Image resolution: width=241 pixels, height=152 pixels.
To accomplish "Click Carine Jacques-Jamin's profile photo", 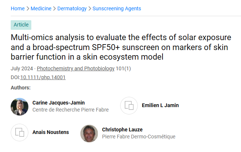I will click(20, 107).
